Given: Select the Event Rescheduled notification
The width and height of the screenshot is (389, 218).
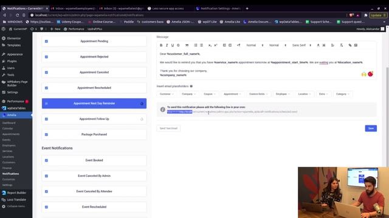Looking at the screenshot, I should [94, 207].
